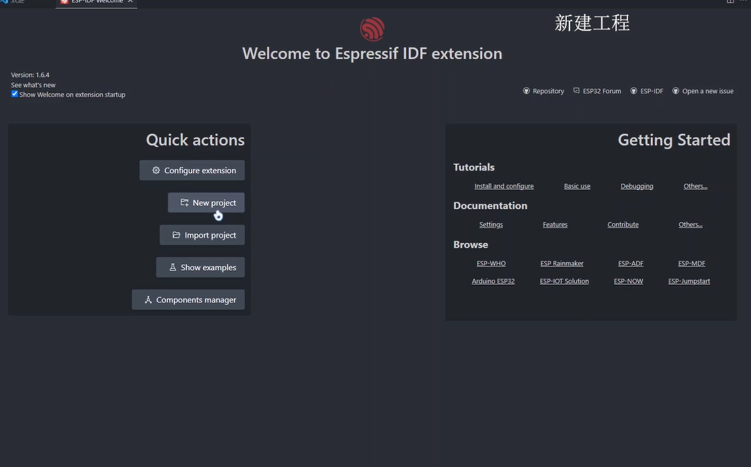
Task: Browse the ESP-WHO link
Action: [491, 263]
